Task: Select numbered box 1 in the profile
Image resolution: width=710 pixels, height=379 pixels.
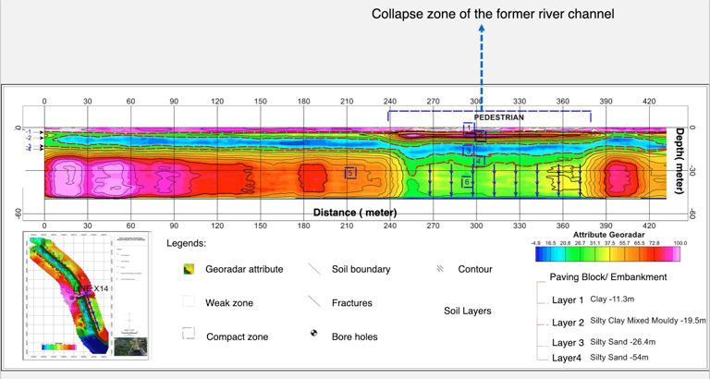Action: click(469, 128)
